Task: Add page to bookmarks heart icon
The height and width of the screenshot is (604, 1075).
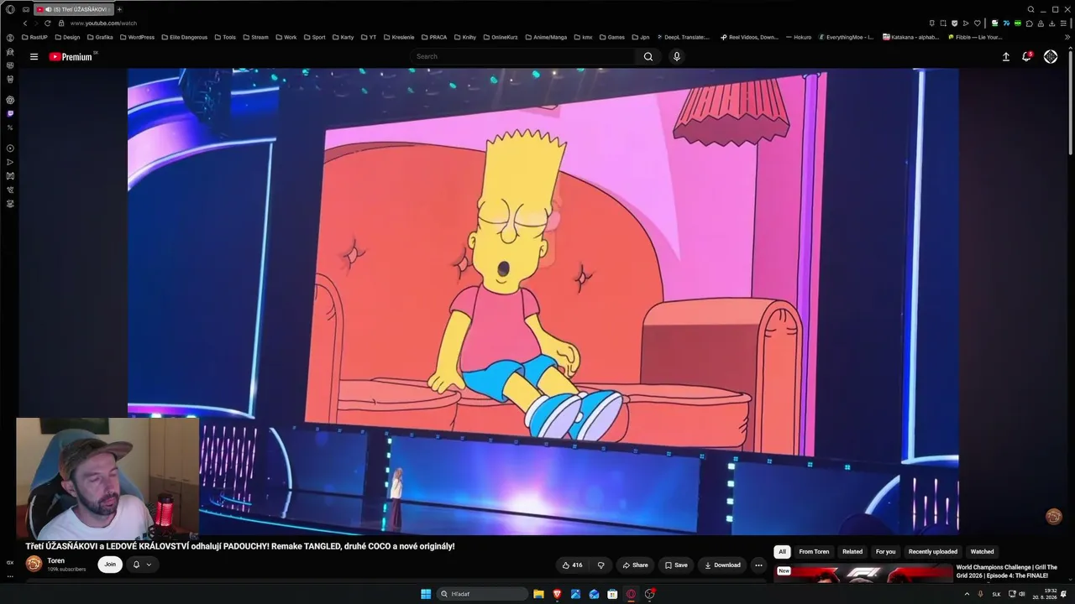Action: pos(977,23)
